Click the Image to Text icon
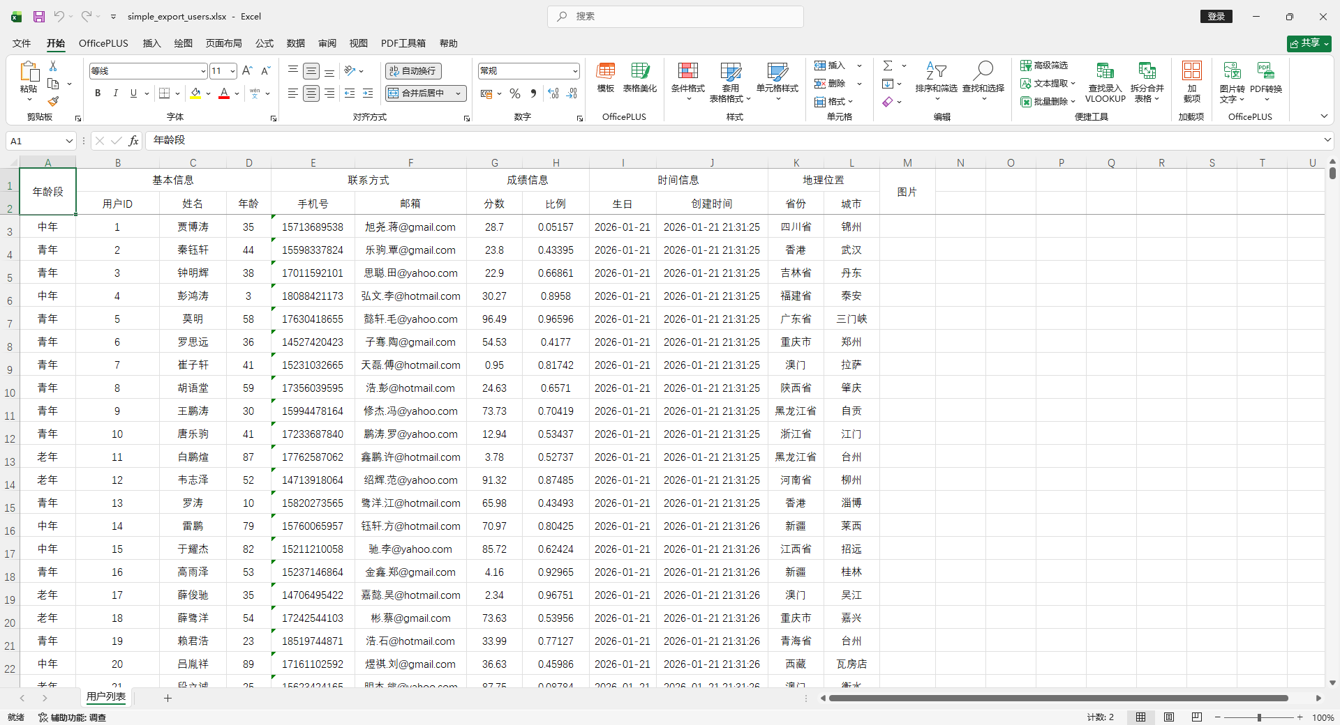 [x=1232, y=72]
